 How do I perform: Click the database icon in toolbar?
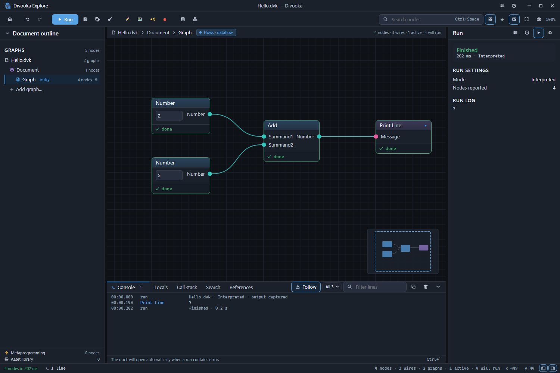pyautogui.click(x=183, y=19)
